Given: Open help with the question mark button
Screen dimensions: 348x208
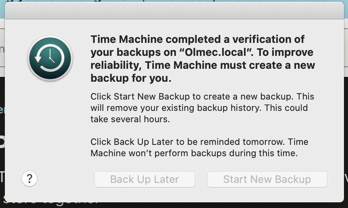Looking at the screenshot, I should coord(29,178).
